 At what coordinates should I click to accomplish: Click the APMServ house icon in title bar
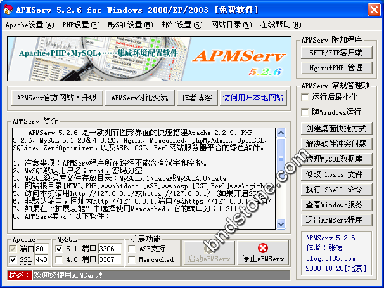(x=8, y=10)
